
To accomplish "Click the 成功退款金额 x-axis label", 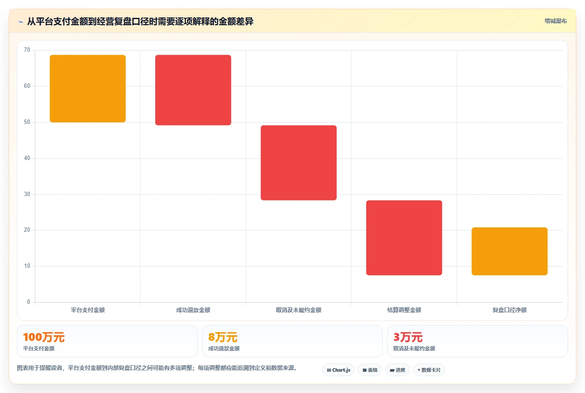I will [x=193, y=310].
